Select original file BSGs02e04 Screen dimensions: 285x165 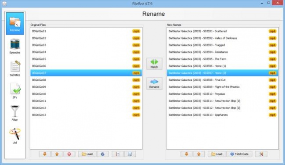pos(86,52)
